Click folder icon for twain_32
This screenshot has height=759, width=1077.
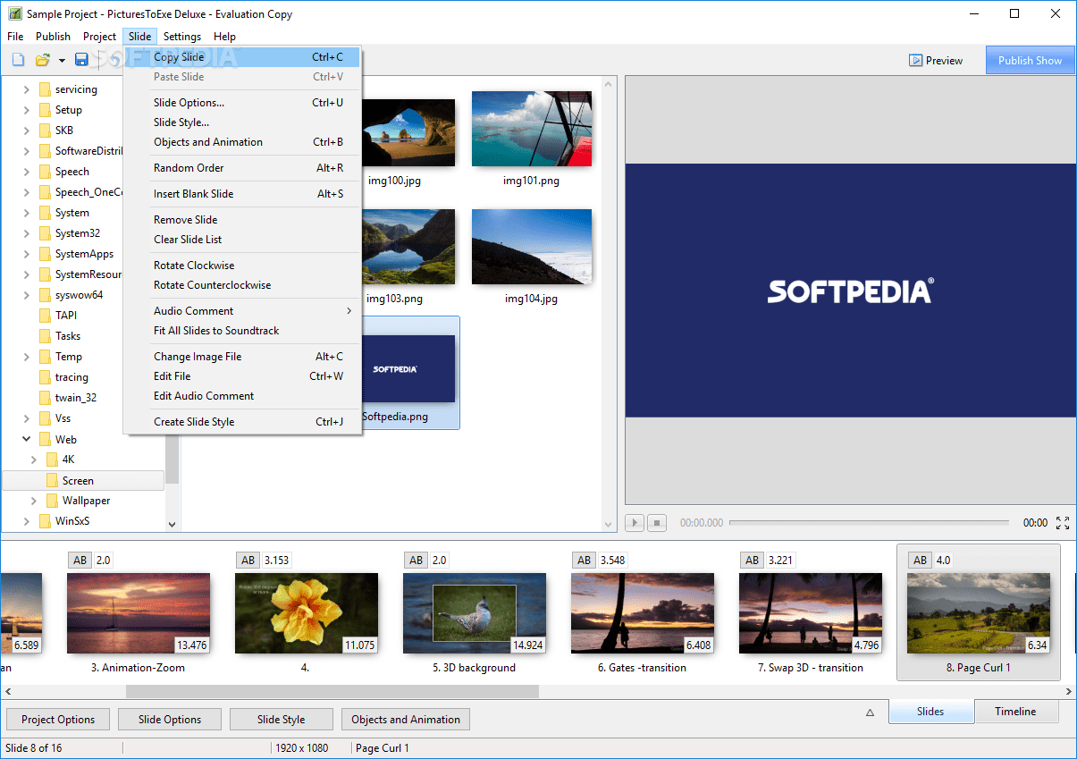(x=45, y=398)
